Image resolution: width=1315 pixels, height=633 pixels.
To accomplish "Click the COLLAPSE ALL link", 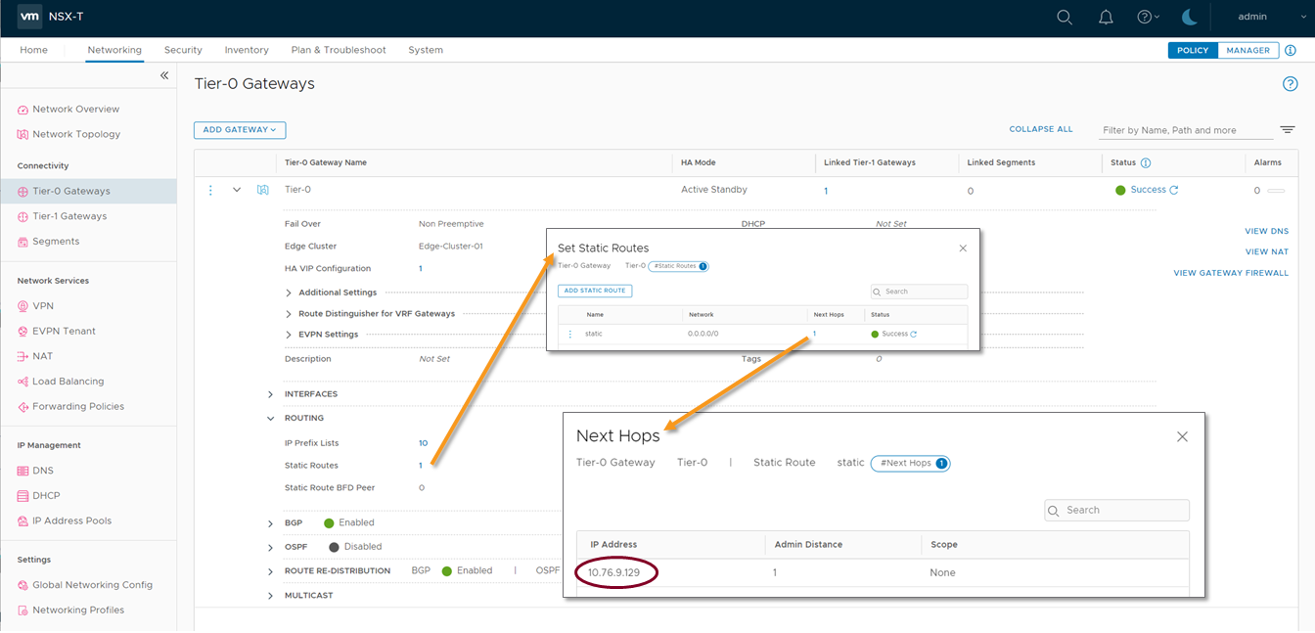I will point(1041,129).
